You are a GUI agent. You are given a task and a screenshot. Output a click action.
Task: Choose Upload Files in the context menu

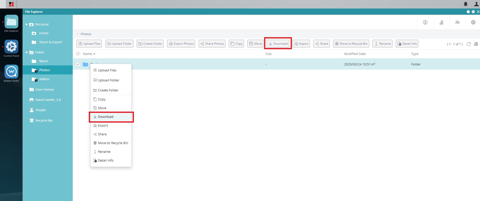point(111,70)
